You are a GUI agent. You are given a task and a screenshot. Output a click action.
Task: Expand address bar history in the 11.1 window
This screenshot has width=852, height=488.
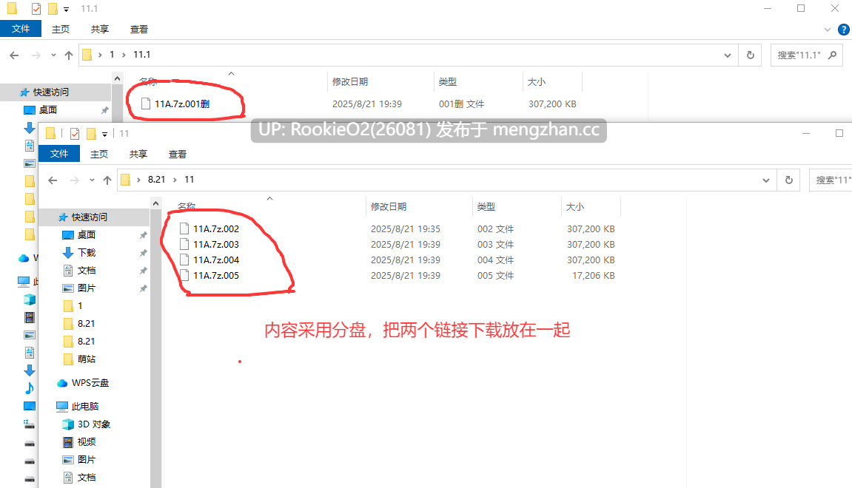[x=728, y=55]
